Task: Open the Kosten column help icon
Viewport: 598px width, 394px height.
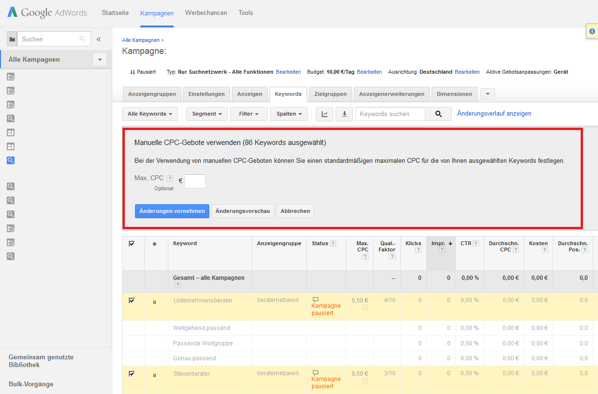Action: coord(544,250)
